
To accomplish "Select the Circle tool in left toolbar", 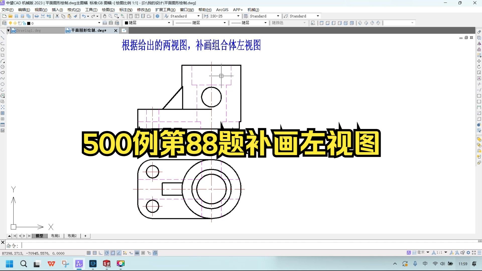I will pos(3,67).
